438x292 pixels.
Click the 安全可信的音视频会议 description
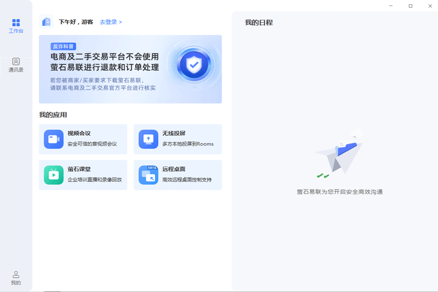point(92,144)
